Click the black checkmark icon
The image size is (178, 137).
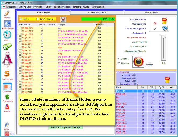[155, 29]
